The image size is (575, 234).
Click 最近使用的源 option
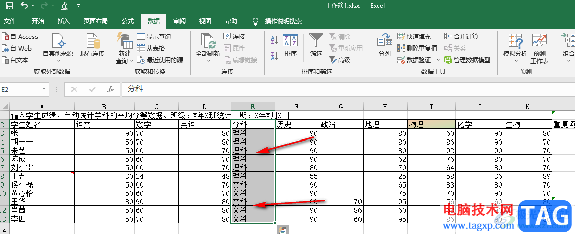(160, 60)
